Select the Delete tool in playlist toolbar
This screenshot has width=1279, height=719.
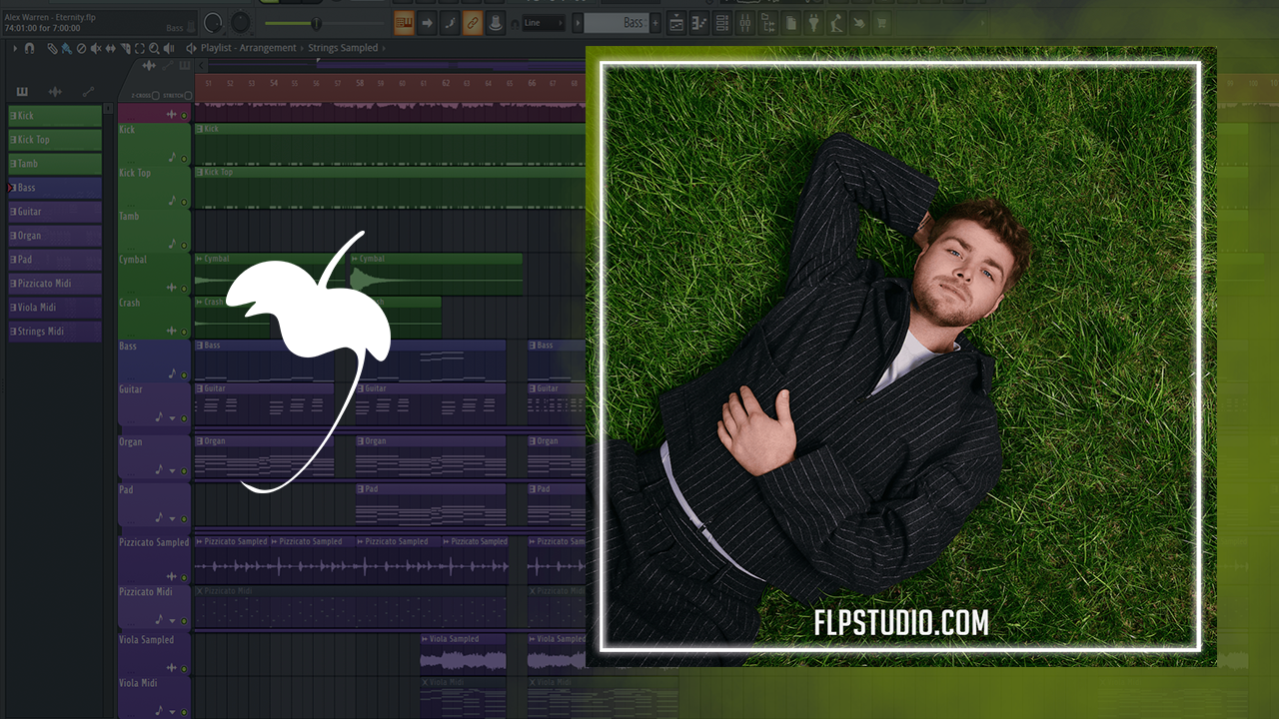[81, 48]
